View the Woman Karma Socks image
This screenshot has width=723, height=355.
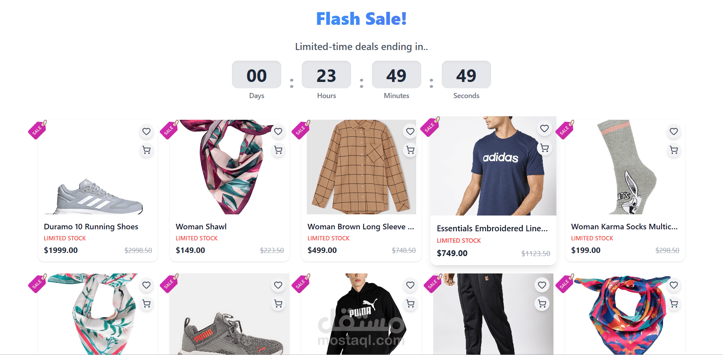tap(625, 167)
